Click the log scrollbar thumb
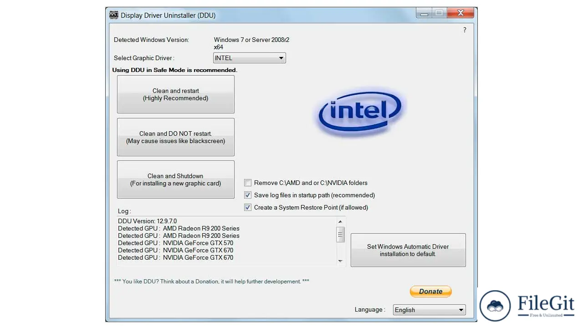Image resolution: width=583 pixels, height=328 pixels. (340, 234)
